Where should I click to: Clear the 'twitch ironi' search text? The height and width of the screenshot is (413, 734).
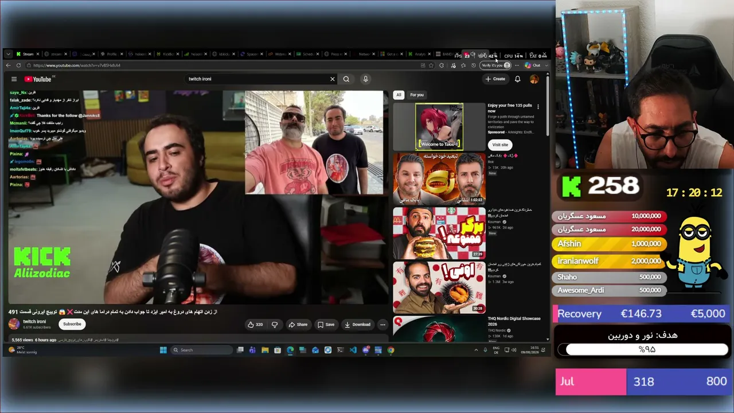tap(332, 79)
